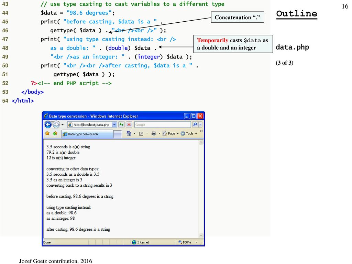This screenshot has width=352, height=264.
Task: Click the browser Forward arrow button
Action: tap(56, 125)
